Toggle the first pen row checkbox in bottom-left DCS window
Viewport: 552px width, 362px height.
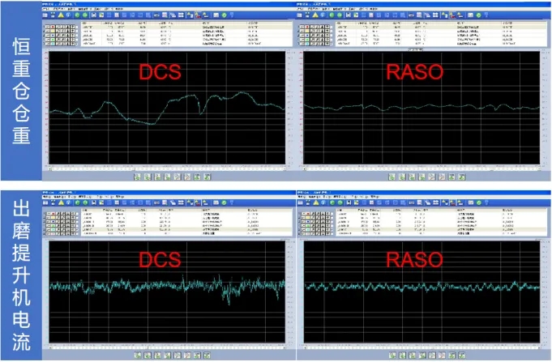coord(45,212)
